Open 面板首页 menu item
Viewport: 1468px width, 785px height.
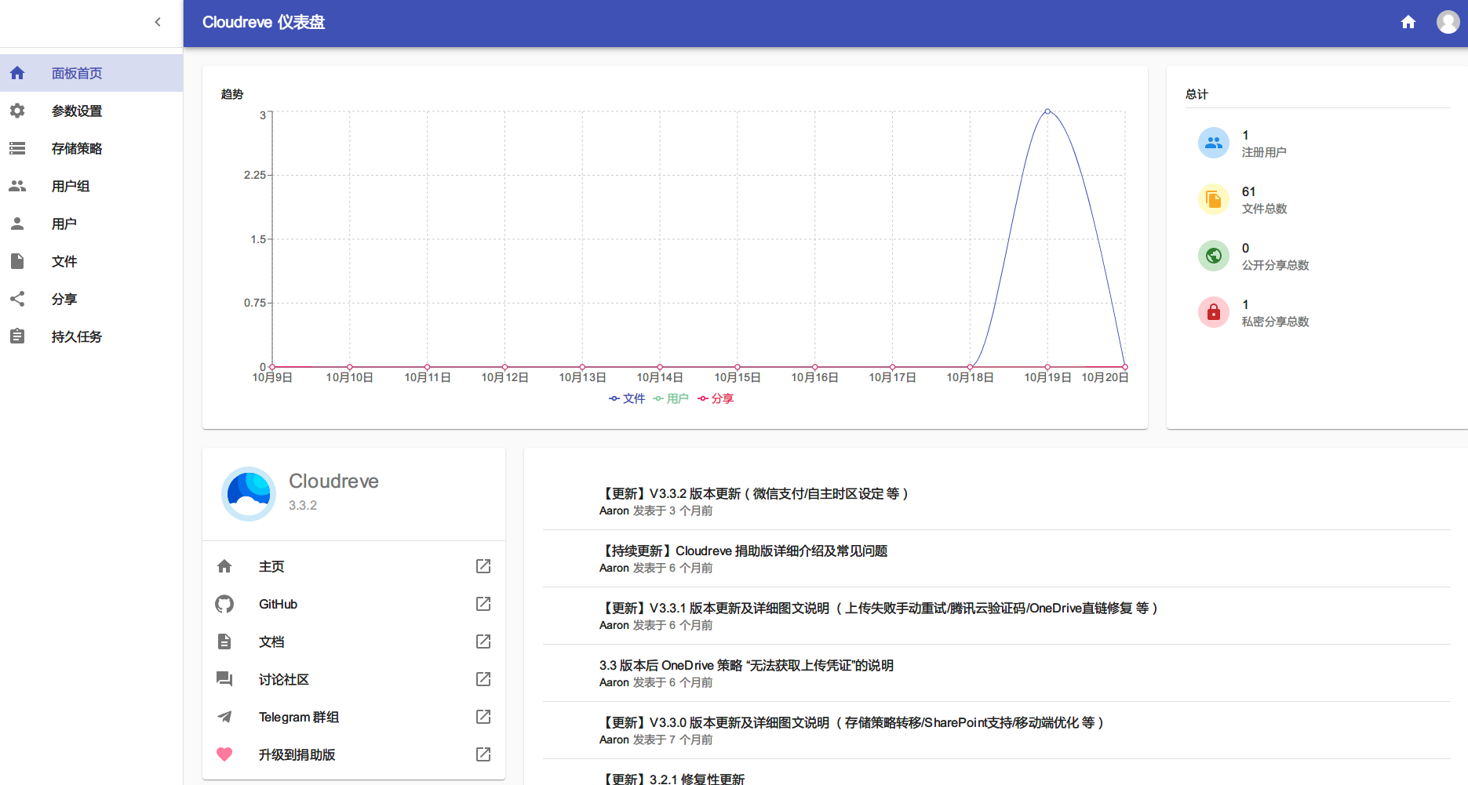(92, 73)
